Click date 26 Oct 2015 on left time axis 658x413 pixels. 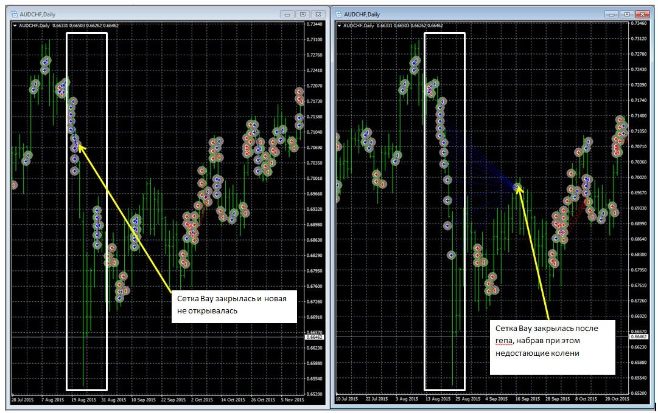pos(263,400)
